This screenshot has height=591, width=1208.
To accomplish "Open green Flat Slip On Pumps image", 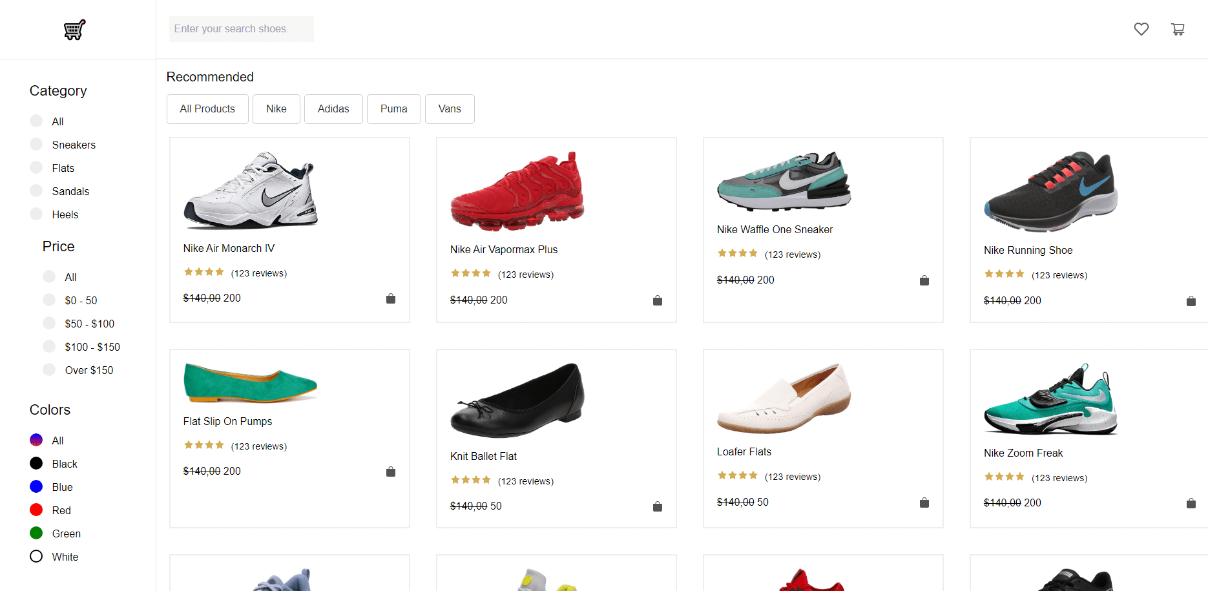I will pos(251,382).
